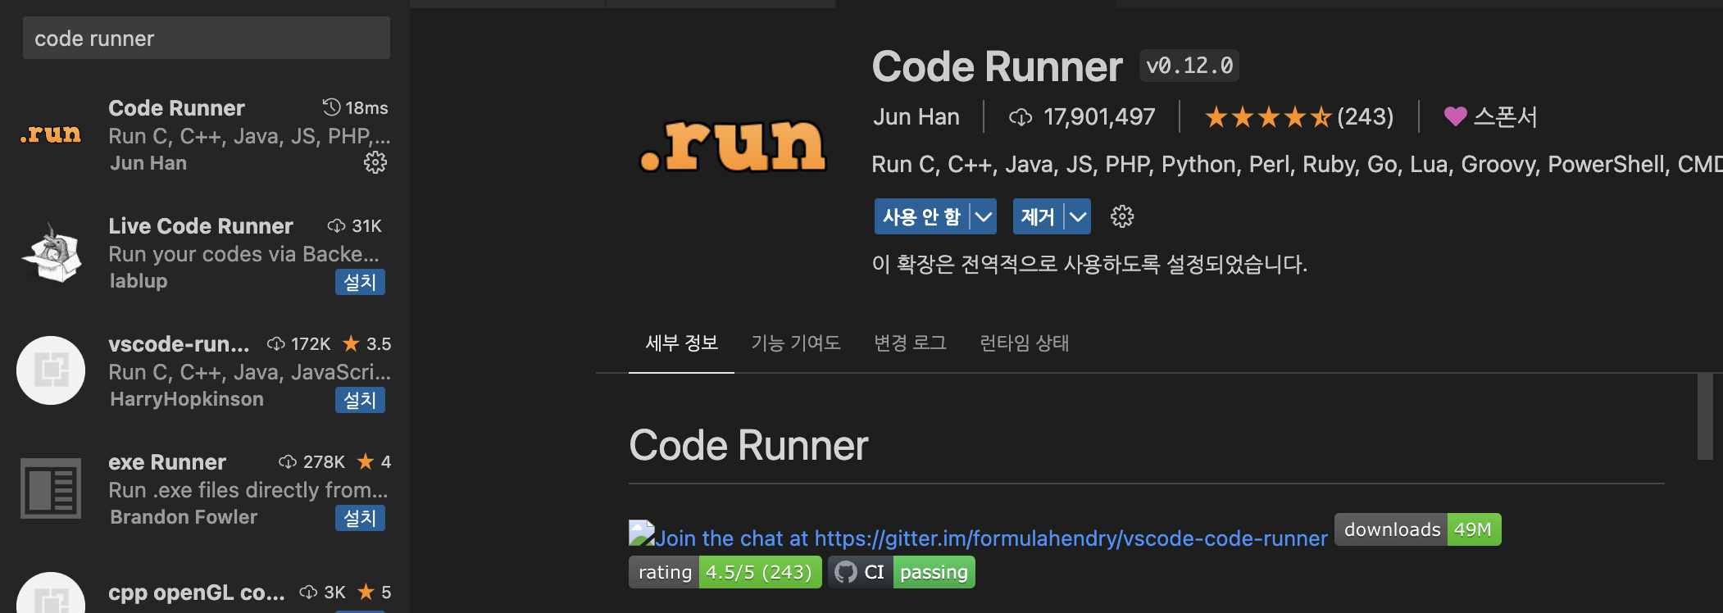The height and width of the screenshot is (613, 1723).
Task: Select vscode-run extension placeholder icon
Action: click(x=51, y=370)
